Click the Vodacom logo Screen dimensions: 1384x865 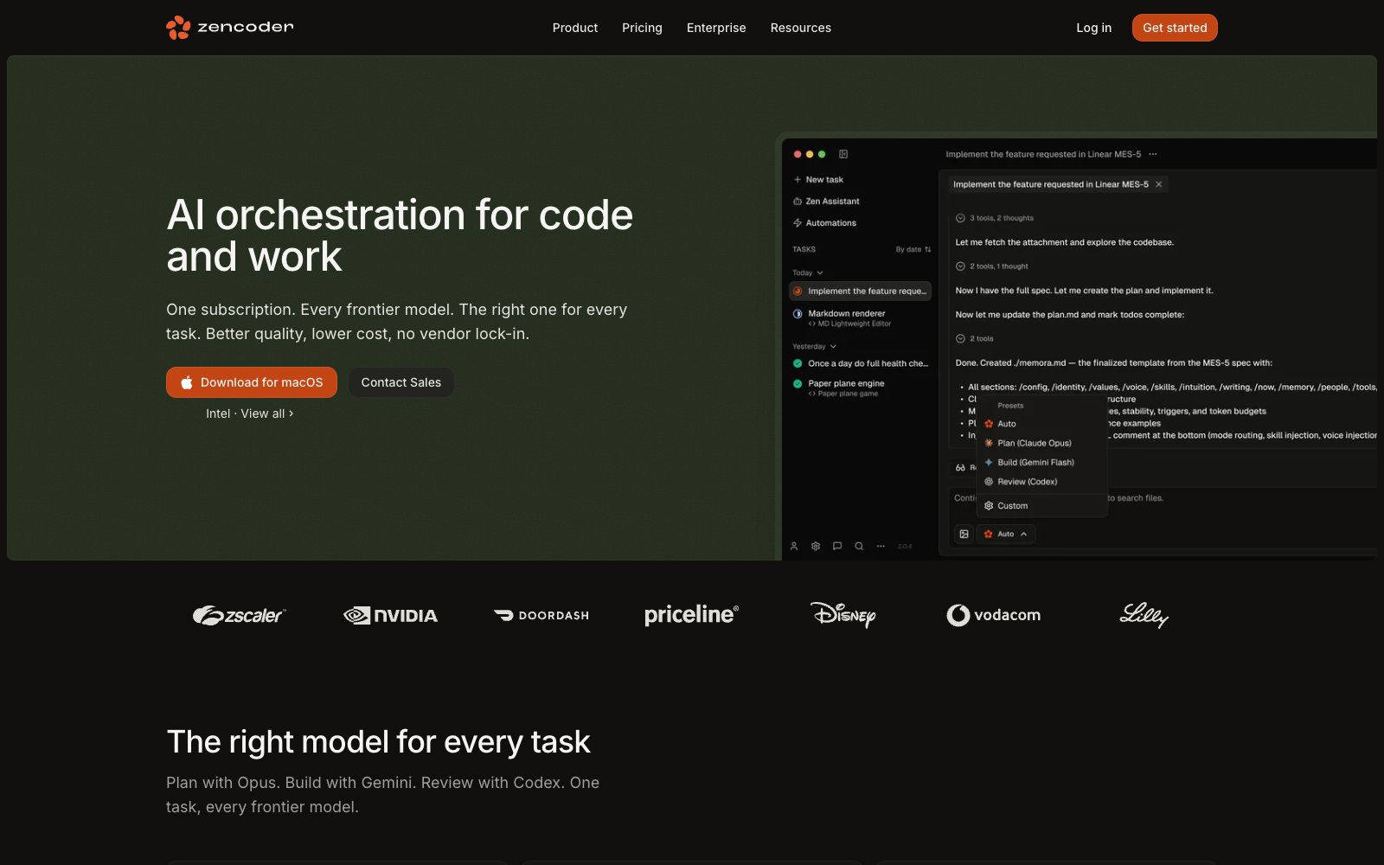(994, 615)
